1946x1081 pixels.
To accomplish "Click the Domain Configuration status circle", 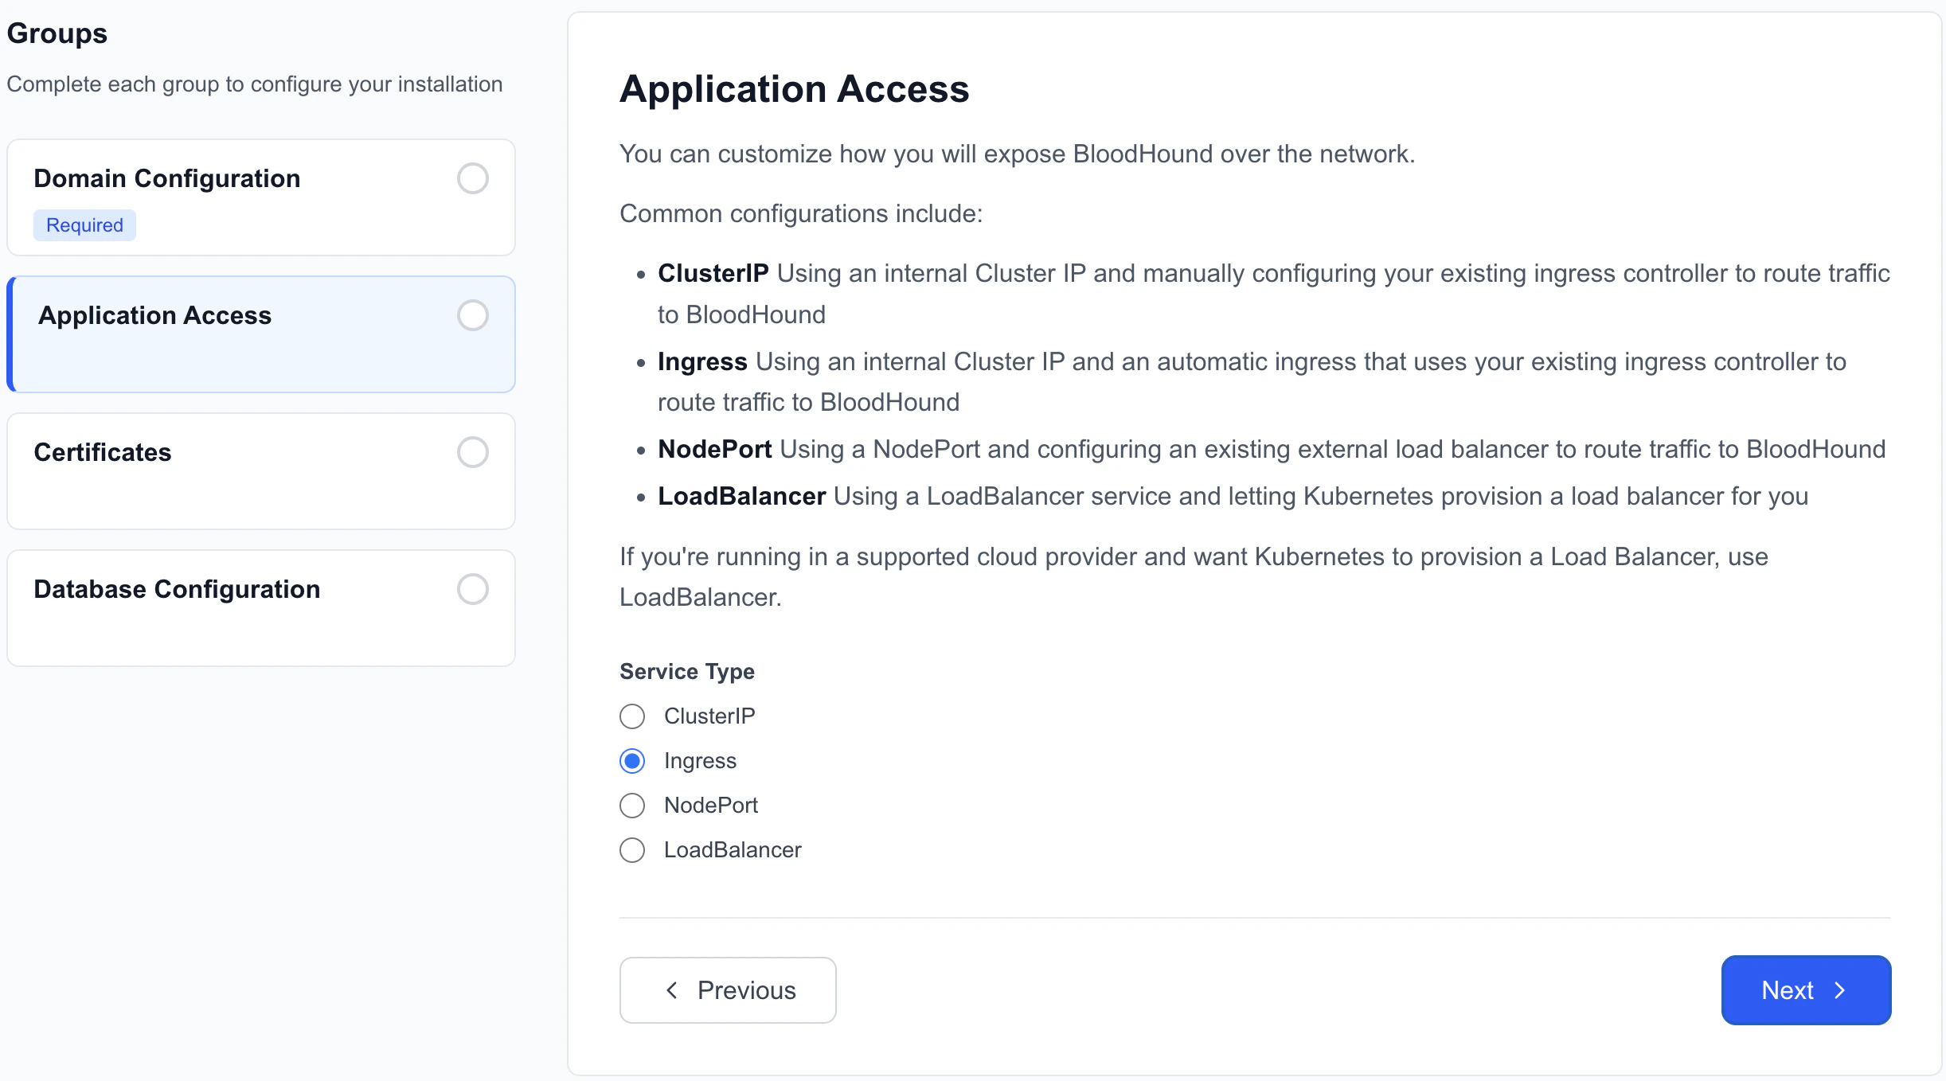I will 473,178.
